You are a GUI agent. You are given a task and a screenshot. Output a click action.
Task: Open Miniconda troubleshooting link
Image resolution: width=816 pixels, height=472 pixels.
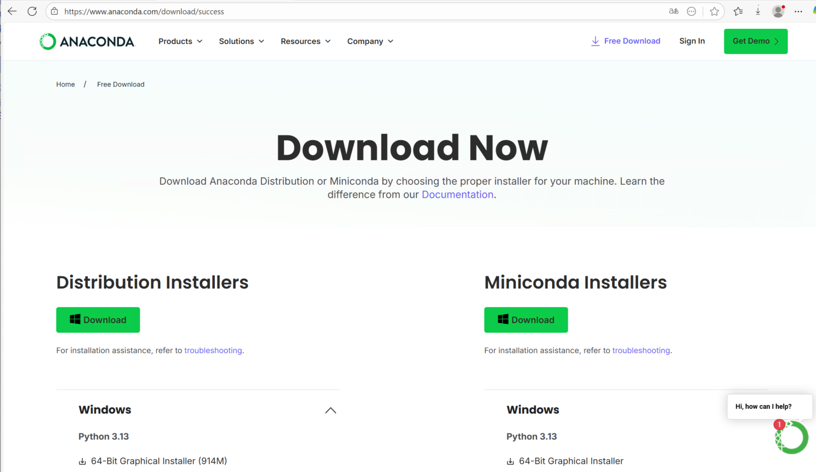641,351
